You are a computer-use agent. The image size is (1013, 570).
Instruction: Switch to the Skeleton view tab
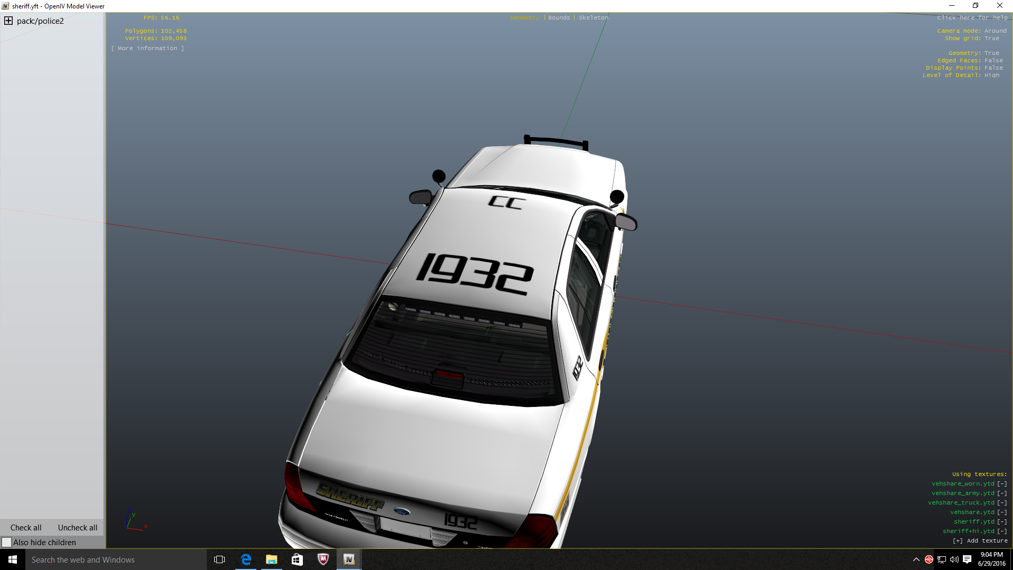pyautogui.click(x=593, y=18)
